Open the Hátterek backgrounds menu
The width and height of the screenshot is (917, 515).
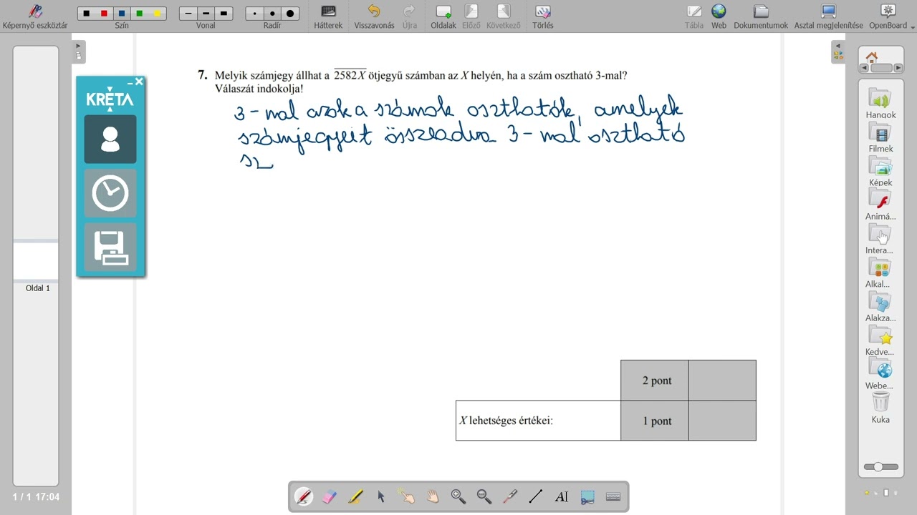click(328, 16)
